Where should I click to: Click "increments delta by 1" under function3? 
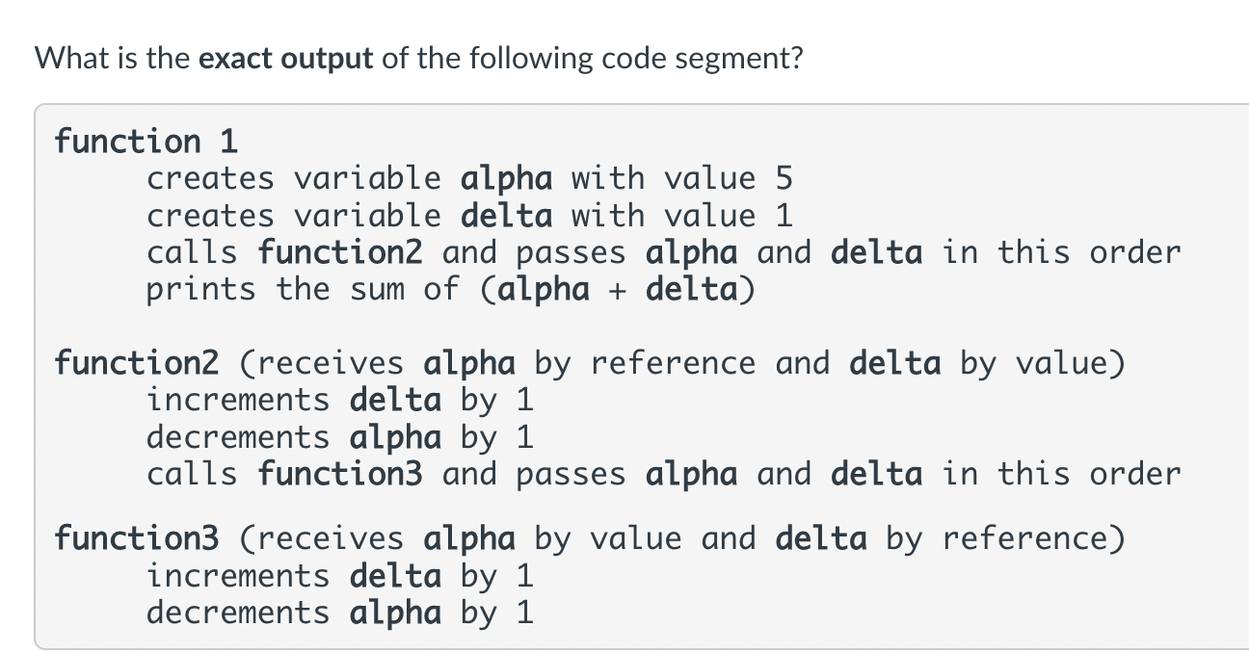click(339, 576)
